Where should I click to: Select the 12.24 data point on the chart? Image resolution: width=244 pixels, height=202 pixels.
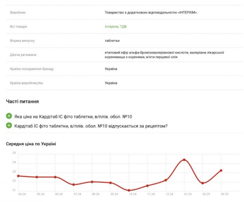point(166,180)
